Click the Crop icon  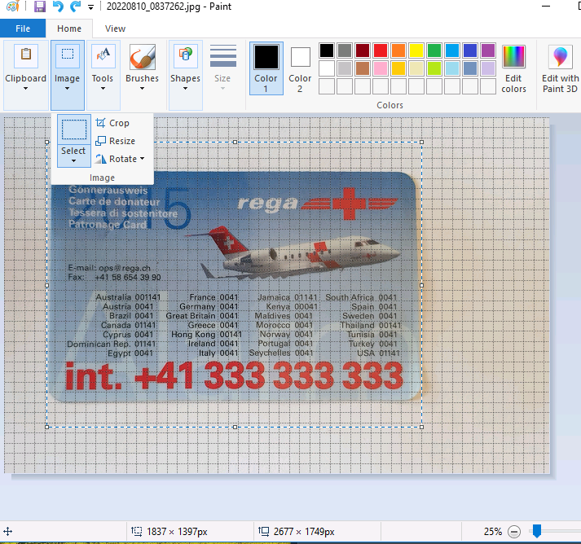pyautogui.click(x=100, y=123)
